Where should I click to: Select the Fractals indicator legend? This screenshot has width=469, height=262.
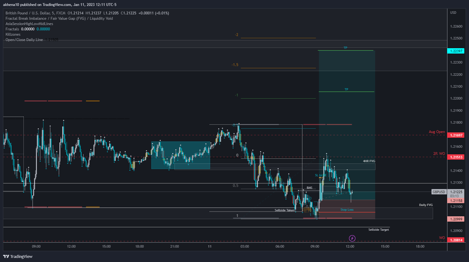click(x=12, y=29)
